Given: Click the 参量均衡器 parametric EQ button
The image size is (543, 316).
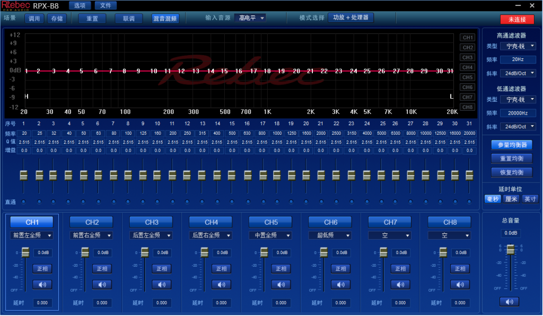Looking at the screenshot, I should pos(512,145).
